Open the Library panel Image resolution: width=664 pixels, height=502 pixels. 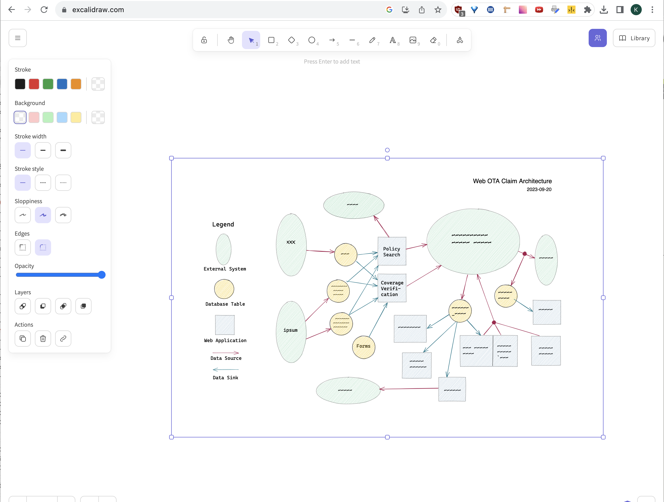point(634,38)
